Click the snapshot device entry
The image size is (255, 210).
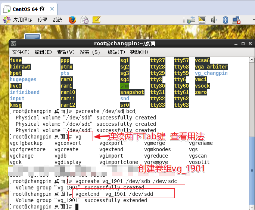132,92
